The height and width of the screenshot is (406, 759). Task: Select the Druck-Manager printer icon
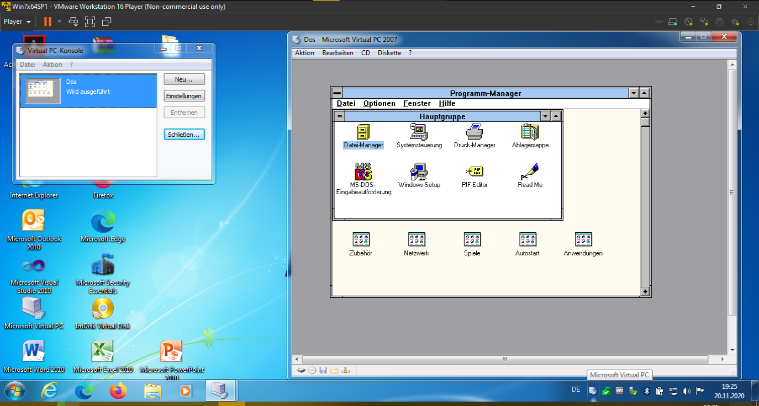[x=475, y=132]
